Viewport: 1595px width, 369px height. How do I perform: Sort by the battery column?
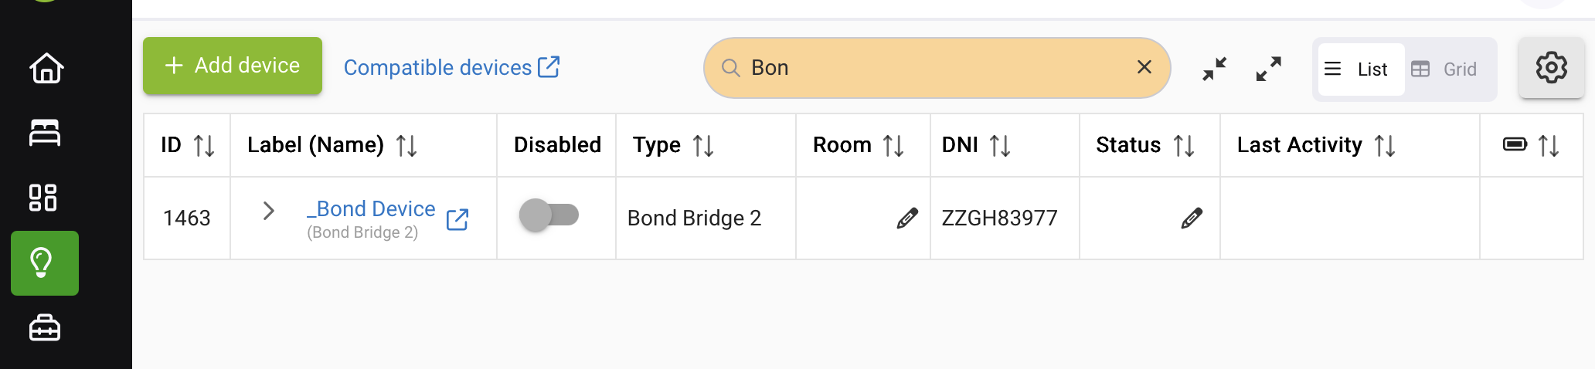tap(1548, 145)
